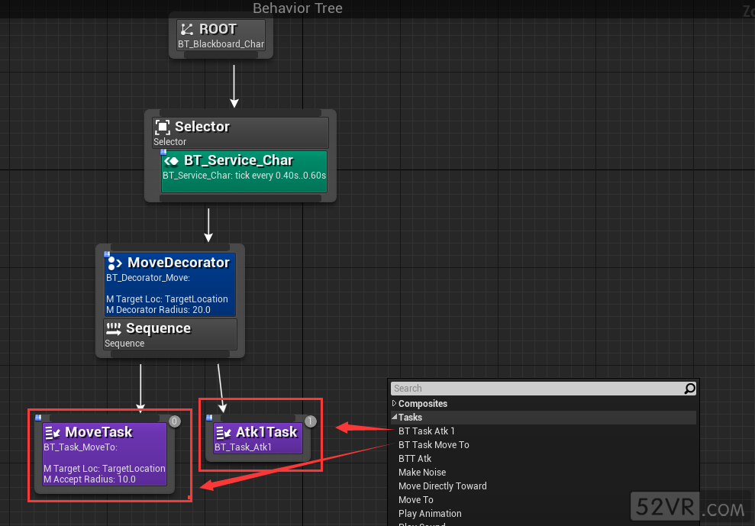Click execution index badge 0 on MoveTask

point(174,421)
